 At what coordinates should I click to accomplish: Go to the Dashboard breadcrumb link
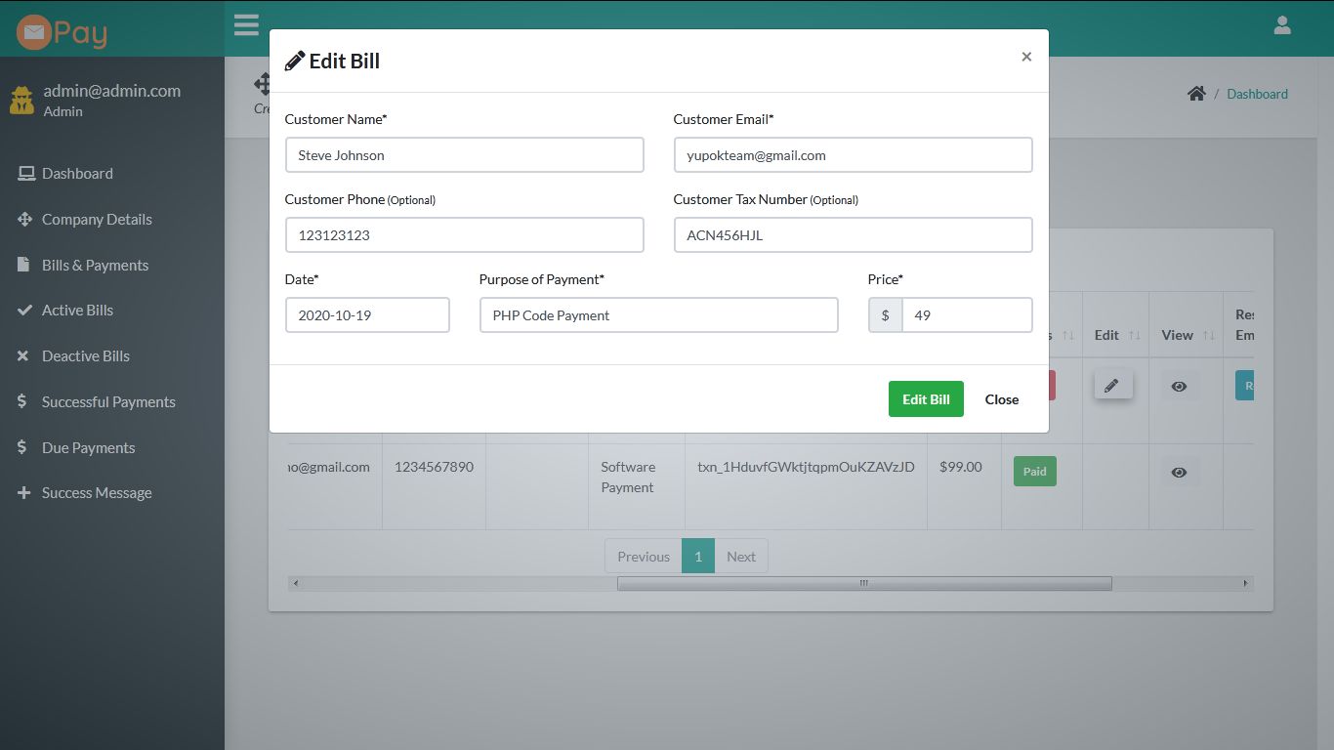point(1257,94)
